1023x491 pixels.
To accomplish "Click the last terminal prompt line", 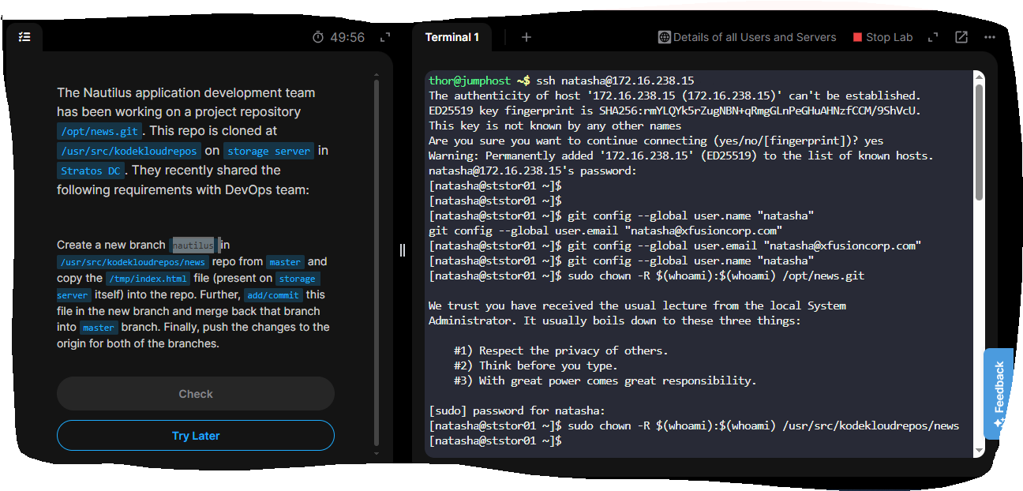I will [x=495, y=440].
